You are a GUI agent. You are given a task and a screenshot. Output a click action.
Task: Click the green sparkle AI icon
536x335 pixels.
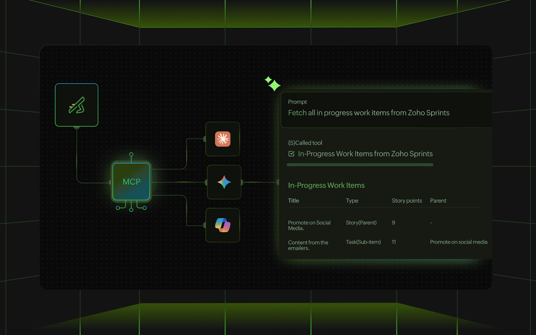pos(272,84)
